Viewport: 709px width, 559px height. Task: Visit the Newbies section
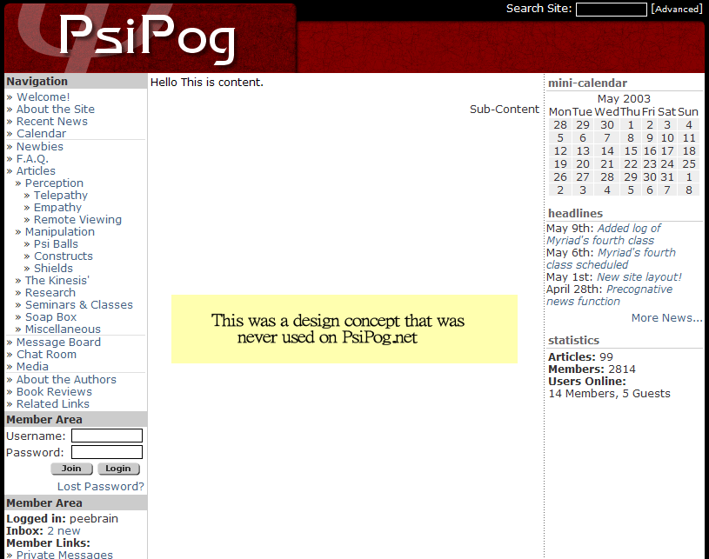[x=40, y=147]
